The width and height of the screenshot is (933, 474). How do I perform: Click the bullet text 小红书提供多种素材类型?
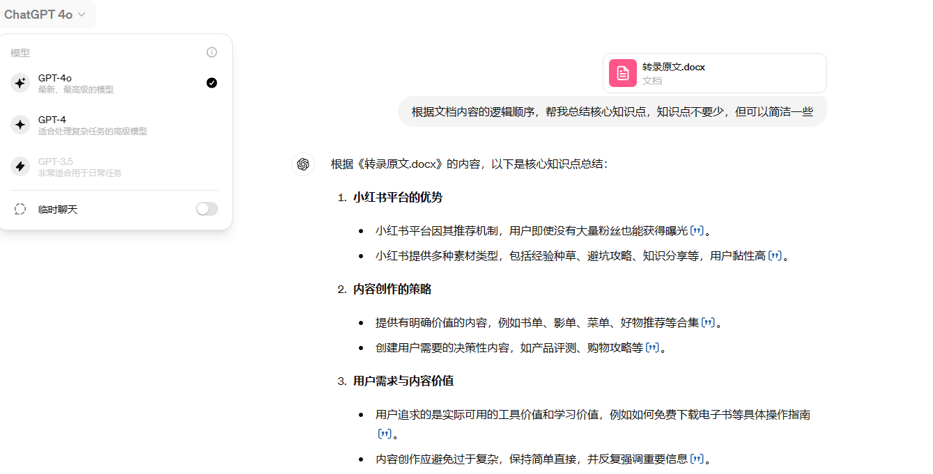[571, 255]
